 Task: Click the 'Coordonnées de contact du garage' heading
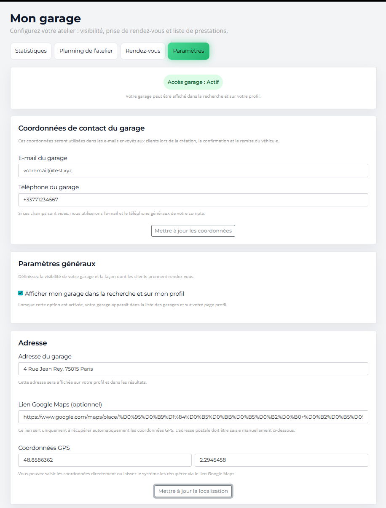click(81, 128)
